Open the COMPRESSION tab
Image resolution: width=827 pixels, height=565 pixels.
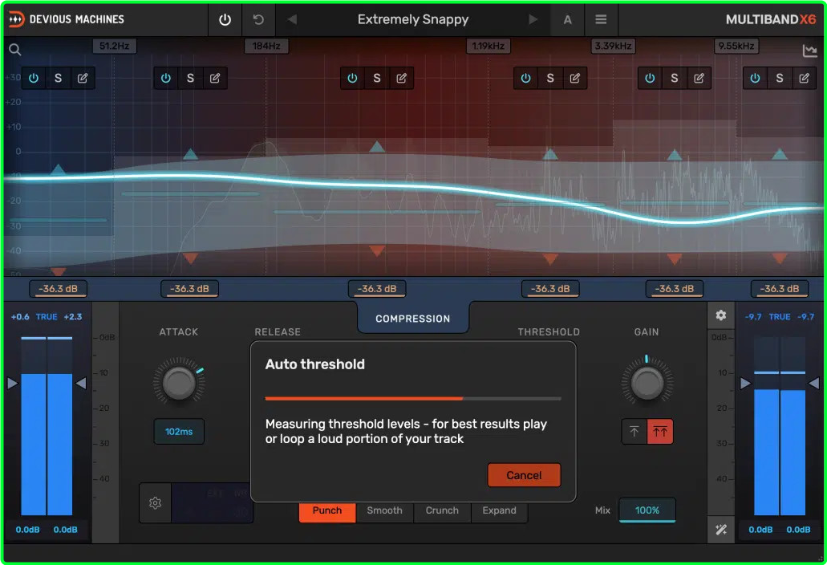click(x=413, y=319)
